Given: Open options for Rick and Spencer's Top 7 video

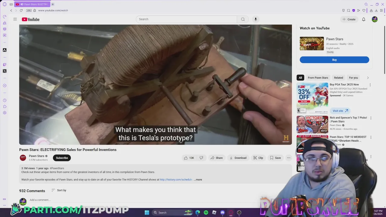Looking at the screenshot, I should click(371, 118).
